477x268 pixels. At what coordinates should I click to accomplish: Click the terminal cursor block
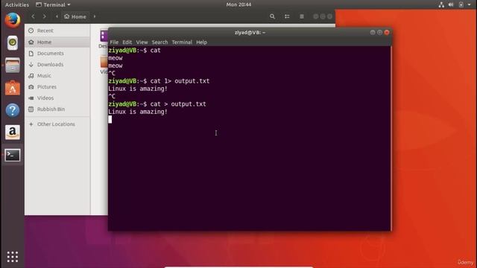point(110,119)
